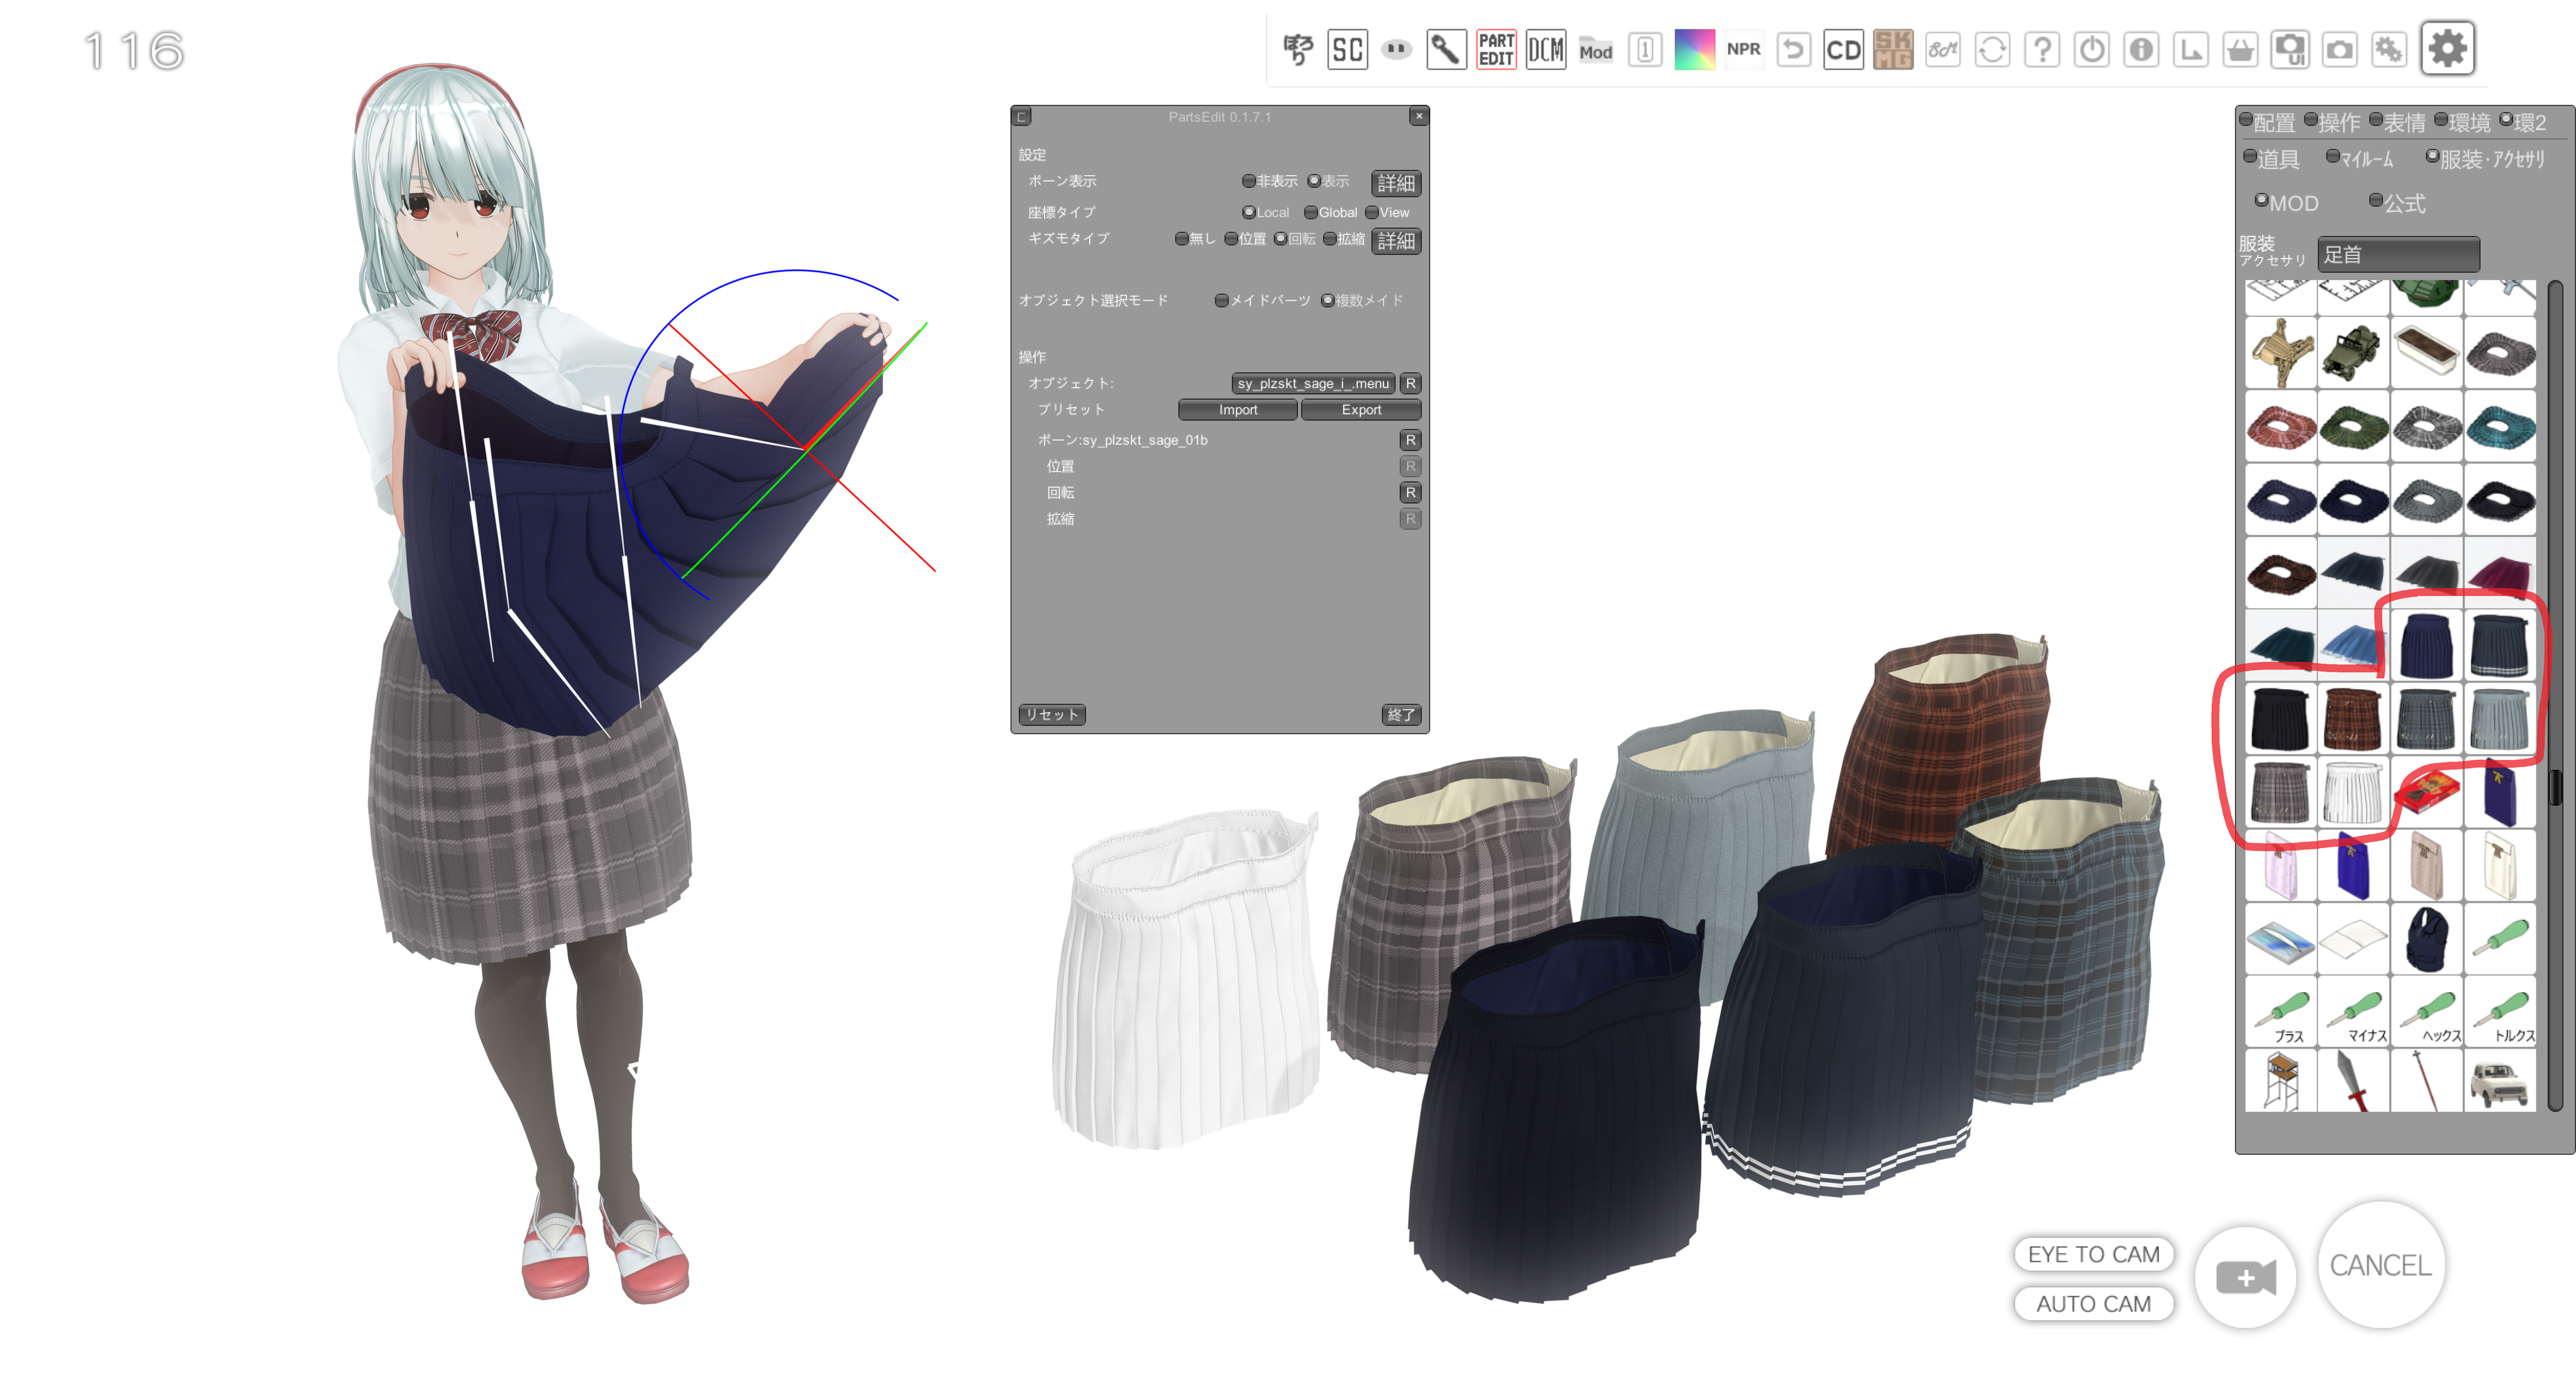Open the DCM toolbar icon
The image size is (2576, 1373).
click(x=1545, y=49)
